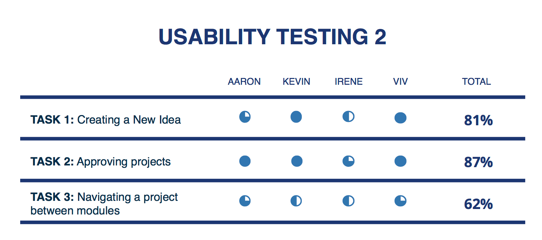Click Viv's three-quarter pie for Task 3

point(401,201)
